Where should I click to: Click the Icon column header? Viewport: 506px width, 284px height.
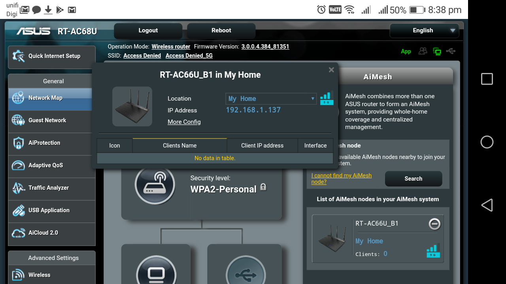pos(115,146)
